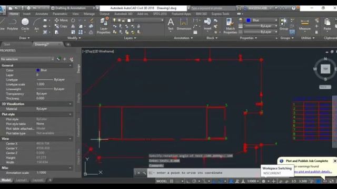Select the Polyline draw tool
The image size is (337, 189).
pyautogui.click(x=12, y=24)
